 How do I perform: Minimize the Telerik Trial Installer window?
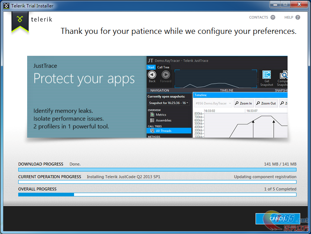click(275, 4)
